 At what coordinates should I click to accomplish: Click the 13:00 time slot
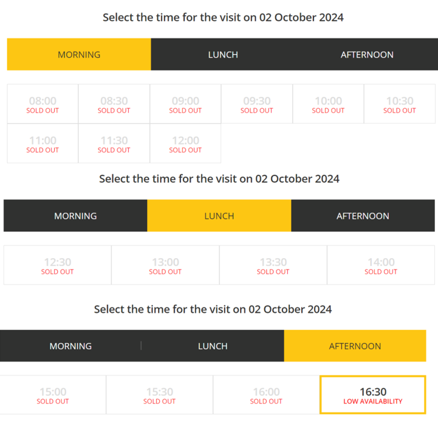[x=165, y=265]
